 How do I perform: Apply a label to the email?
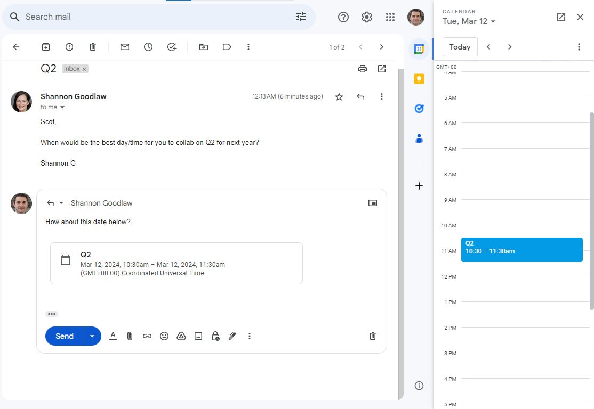tap(227, 47)
